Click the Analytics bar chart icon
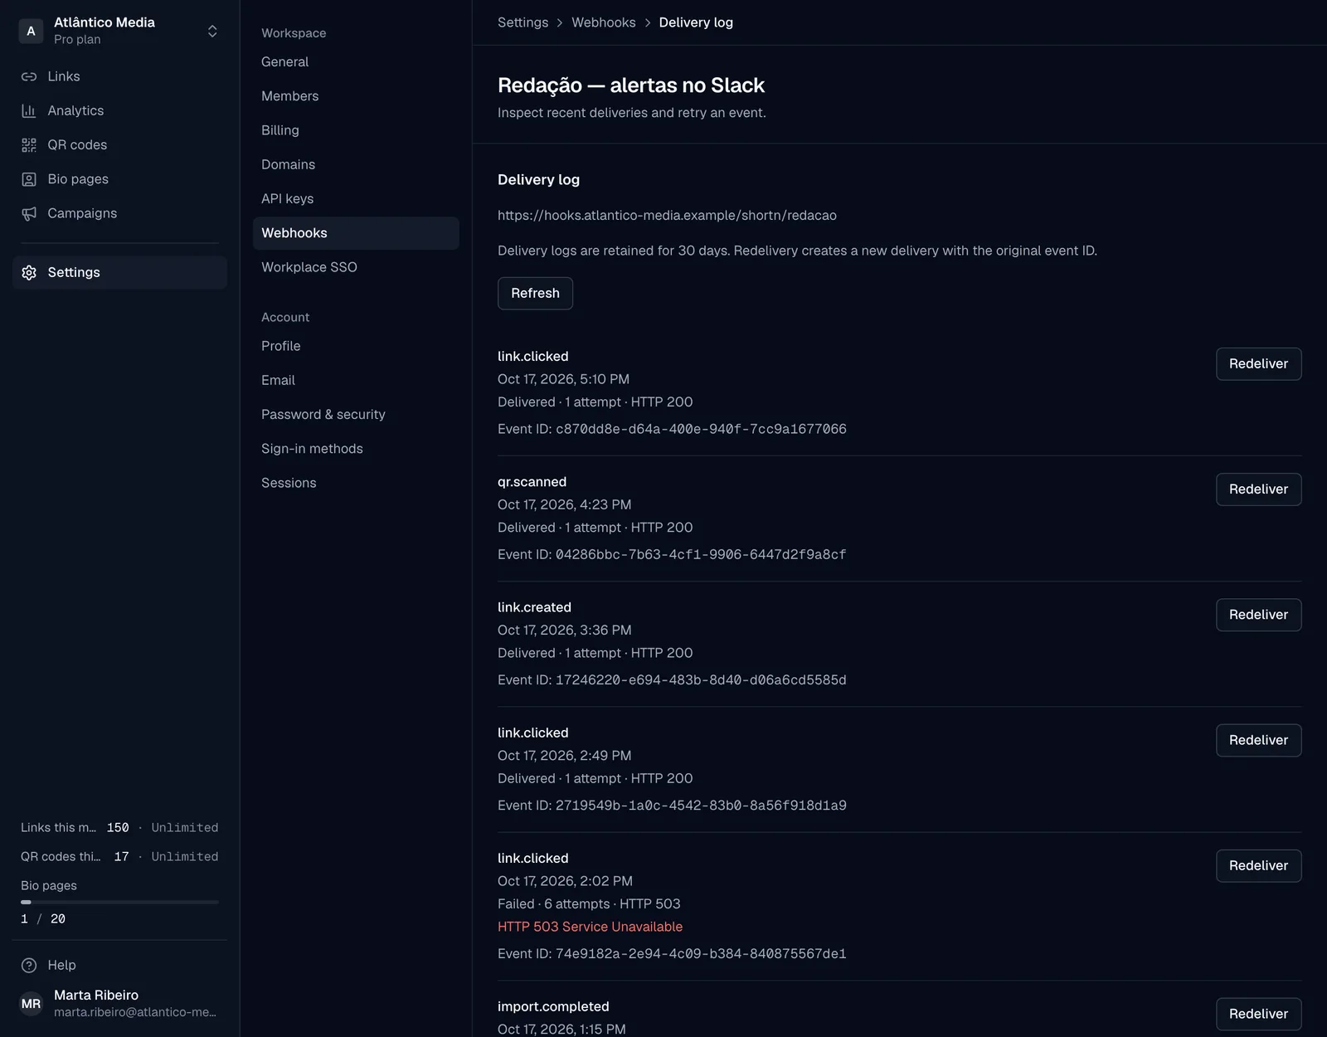 point(29,110)
